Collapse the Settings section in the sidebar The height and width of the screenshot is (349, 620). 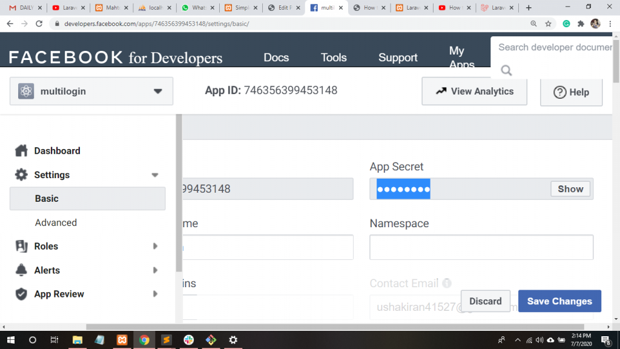pos(154,175)
